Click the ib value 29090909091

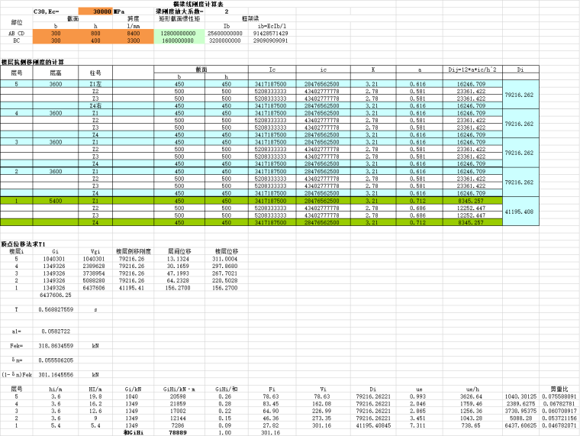[x=271, y=40]
